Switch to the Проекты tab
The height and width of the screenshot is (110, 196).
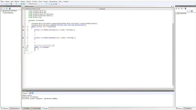coord(5,108)
